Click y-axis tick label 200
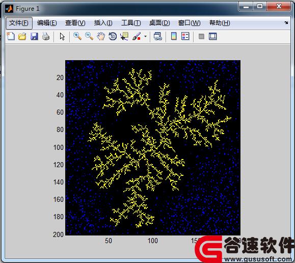The width and height of the screenshot is (295, 263). point(58,234)
